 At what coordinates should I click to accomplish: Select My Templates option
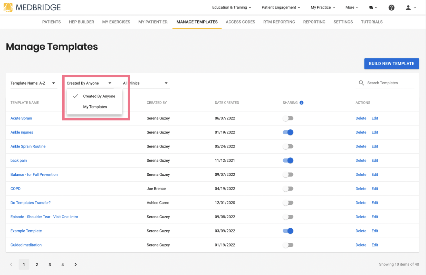click(94, 107)
